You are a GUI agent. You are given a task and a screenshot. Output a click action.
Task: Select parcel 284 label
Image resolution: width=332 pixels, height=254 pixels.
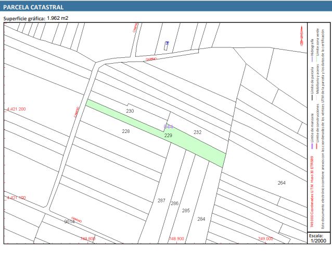click(x=201, y=219)
